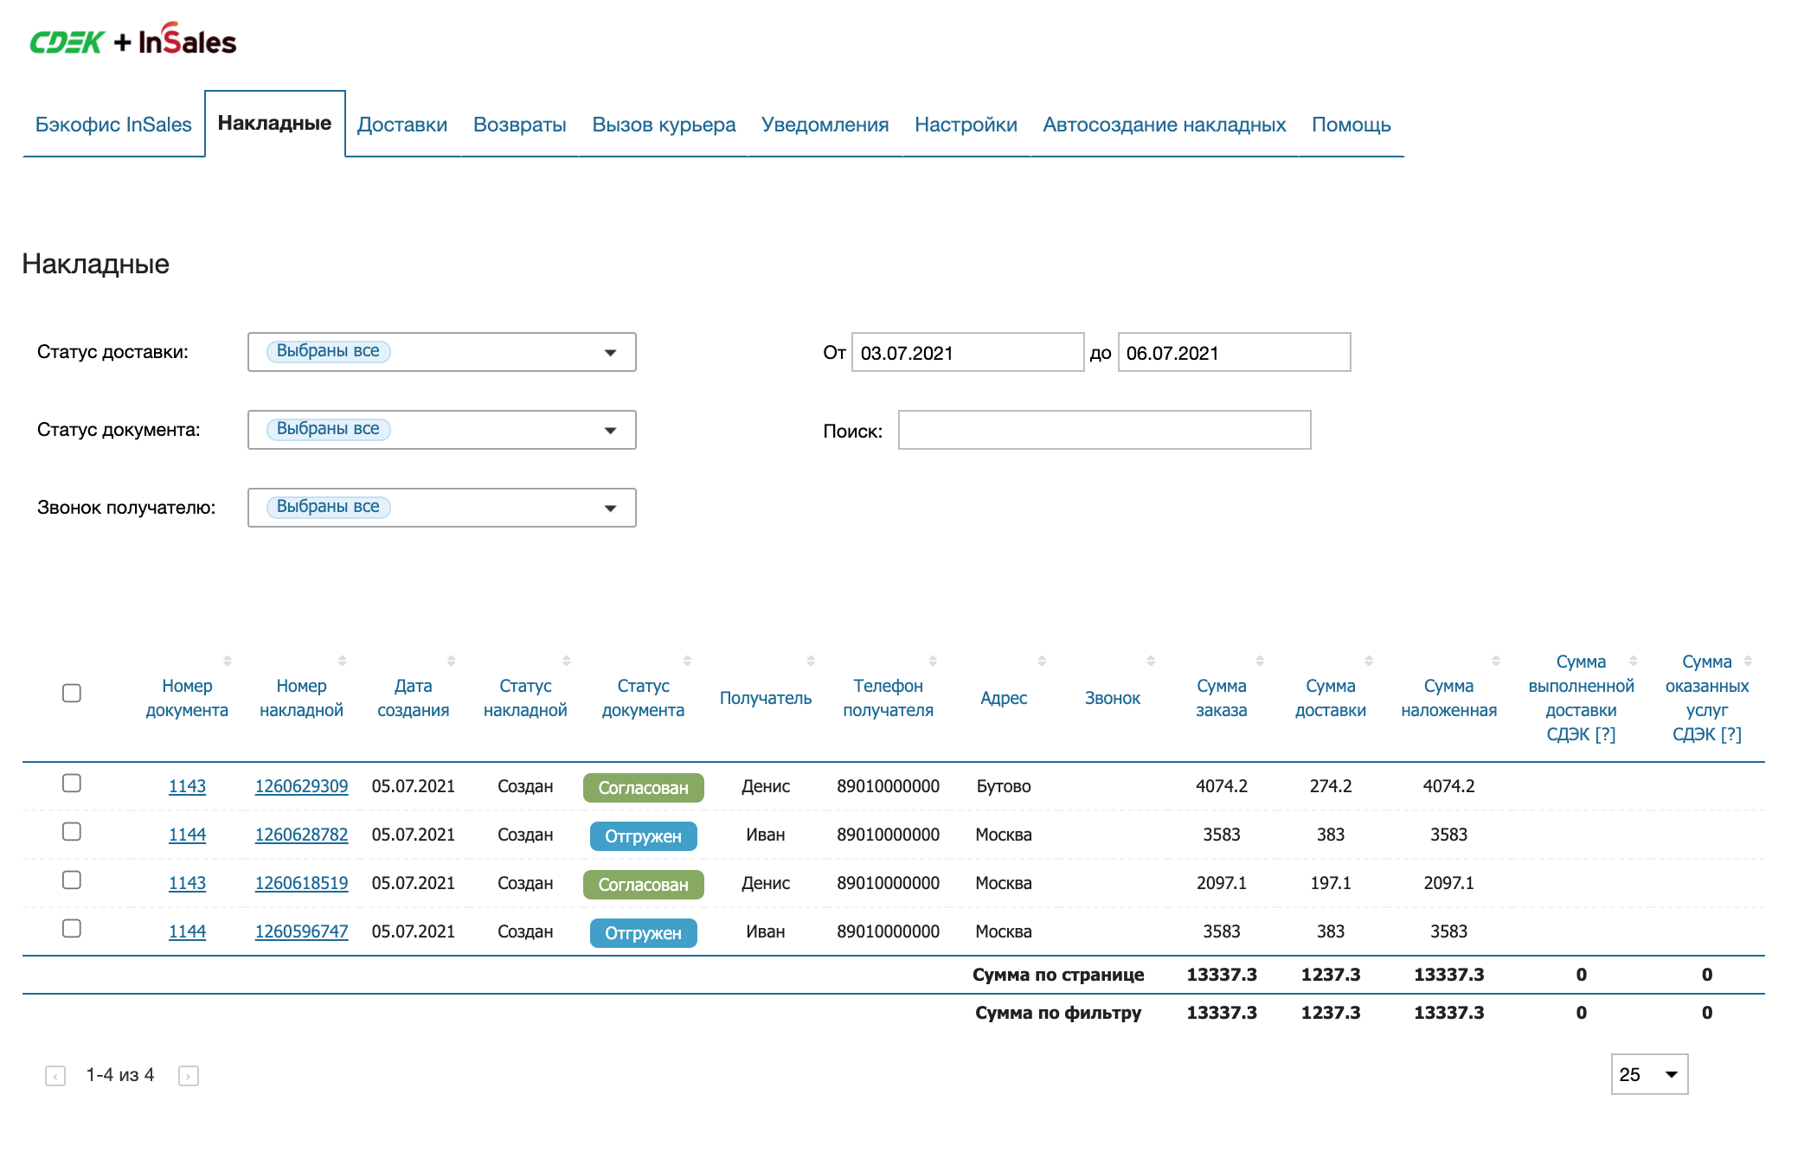Open waybill link 1260628782
The width and height of the screenshot is (1817, 1152).
[301, 835]
